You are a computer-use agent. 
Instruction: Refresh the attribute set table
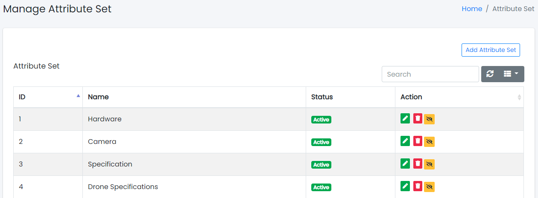point(490,74)
